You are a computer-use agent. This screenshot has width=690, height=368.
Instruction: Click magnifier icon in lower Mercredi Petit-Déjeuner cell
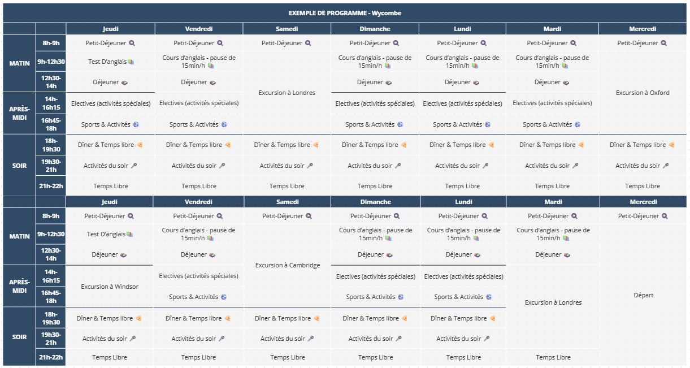click(665, 216)
